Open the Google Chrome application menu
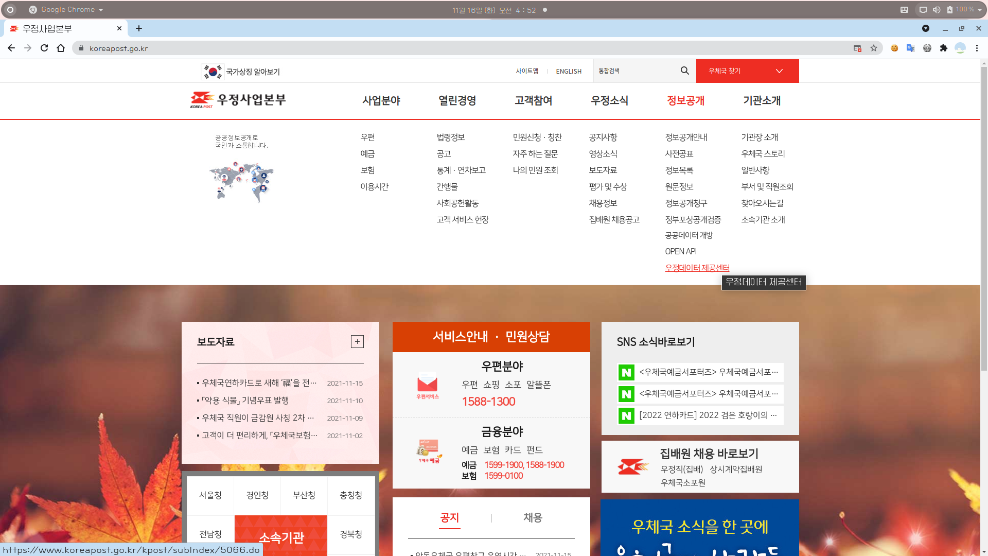Viewport: 988px width, 556px height. (x=67, y=9)
